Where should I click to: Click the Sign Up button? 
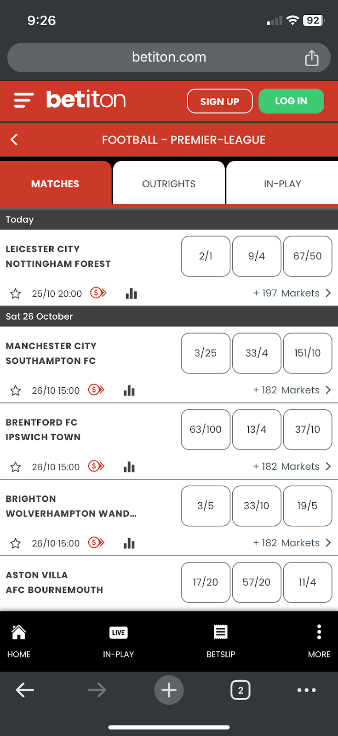point(220,101)
